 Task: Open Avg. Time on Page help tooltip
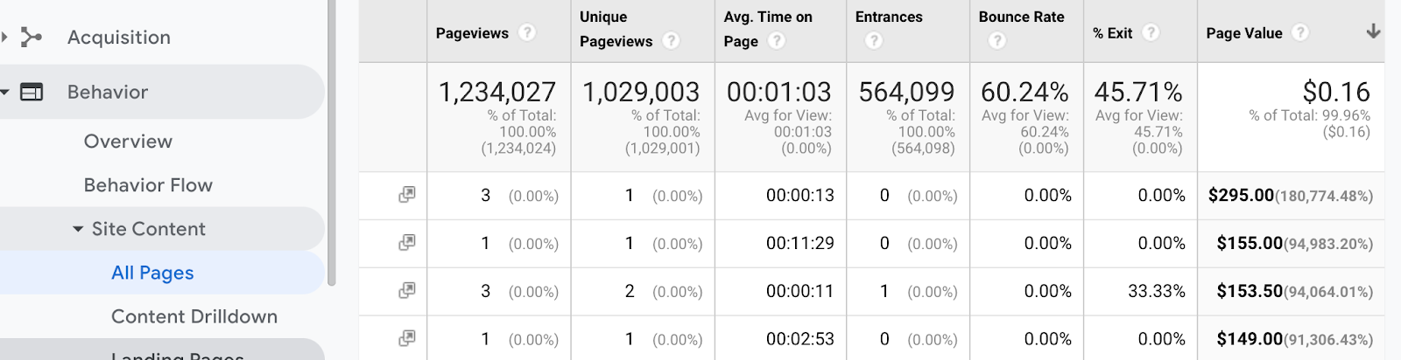pyautogui.click(x=777, y=41)
